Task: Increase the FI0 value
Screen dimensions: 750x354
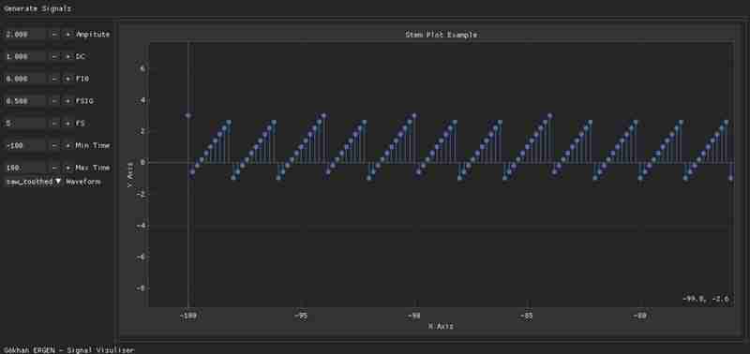Action: point(67,79)
